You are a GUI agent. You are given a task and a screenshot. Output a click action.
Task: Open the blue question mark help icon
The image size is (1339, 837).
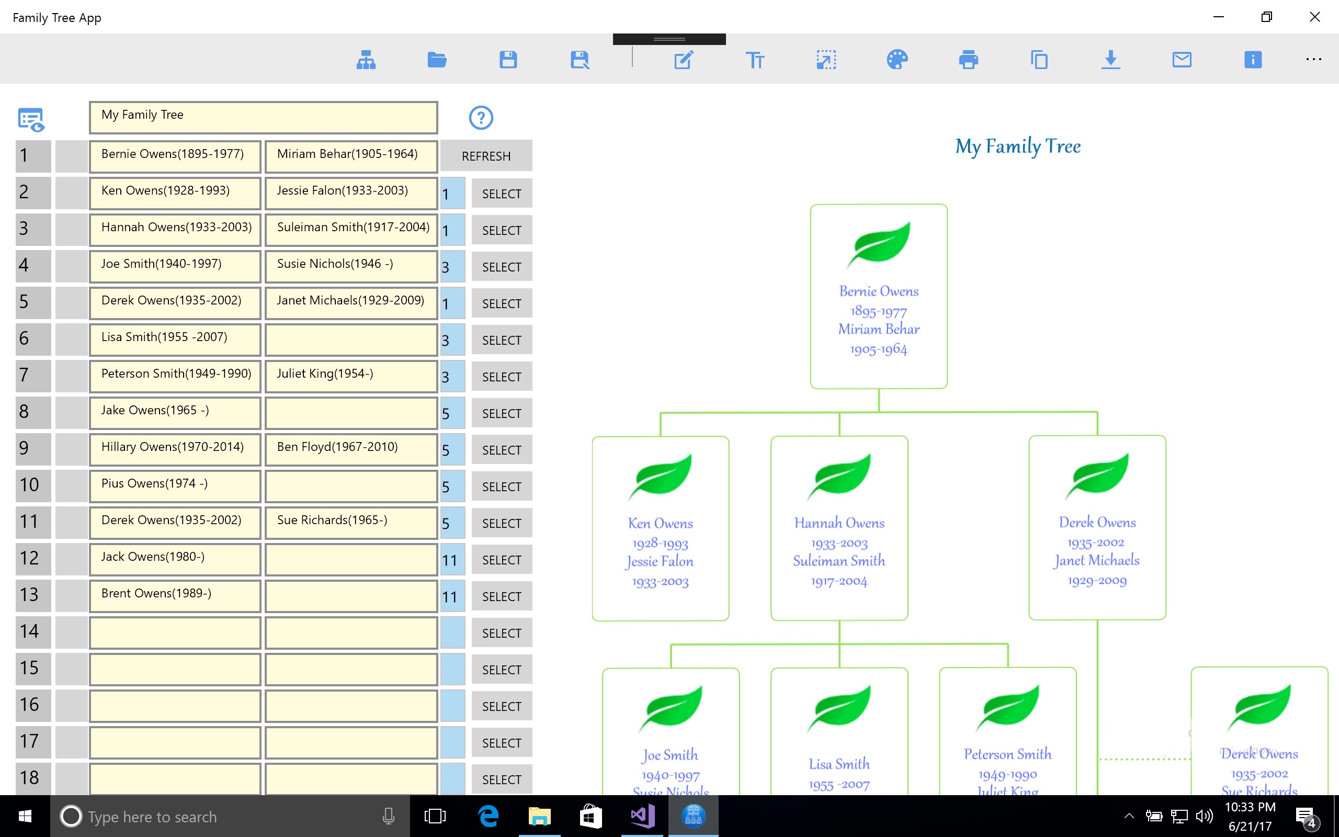[480, 117]
